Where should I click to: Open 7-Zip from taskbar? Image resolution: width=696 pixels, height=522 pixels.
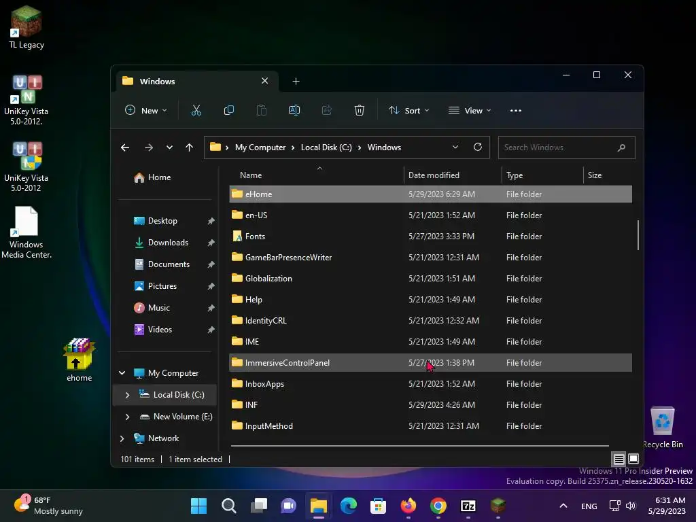click(x=468, y=506)
